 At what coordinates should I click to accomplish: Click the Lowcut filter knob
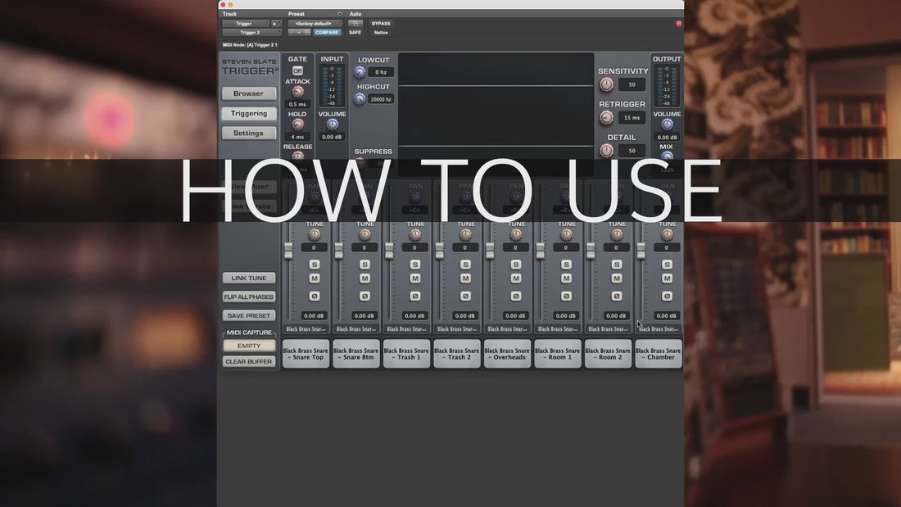click(x=360, y=72)
